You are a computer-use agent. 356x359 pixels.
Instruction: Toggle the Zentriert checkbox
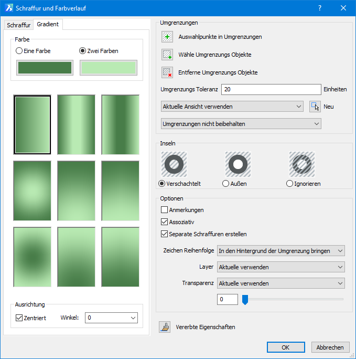19,318
